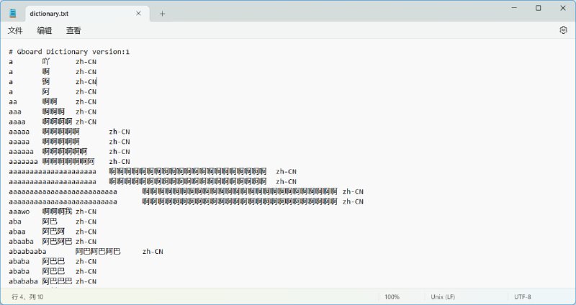Screen dimensions: 576x305
Task: Maximize the Notepad window
Action: (538, 8)
